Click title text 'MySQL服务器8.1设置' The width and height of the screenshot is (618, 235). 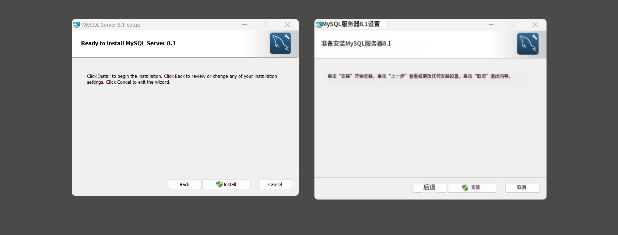pos(351,24)
